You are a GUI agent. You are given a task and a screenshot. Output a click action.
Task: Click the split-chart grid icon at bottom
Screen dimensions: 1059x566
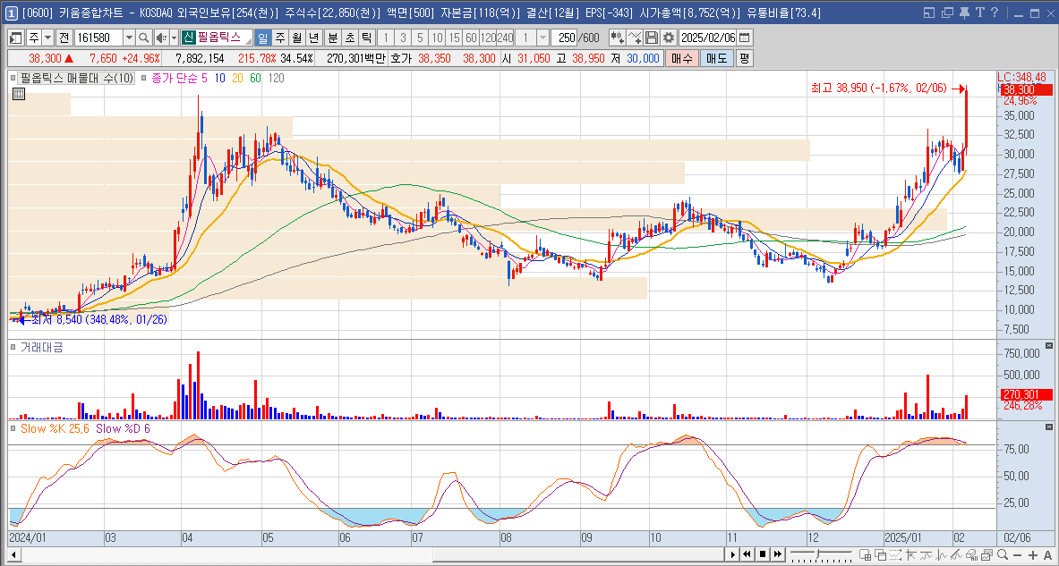[x=865, y=554]
